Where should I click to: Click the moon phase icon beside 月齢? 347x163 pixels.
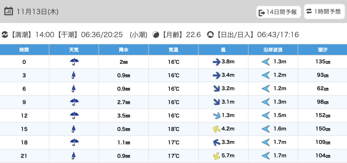click(156, 35)
